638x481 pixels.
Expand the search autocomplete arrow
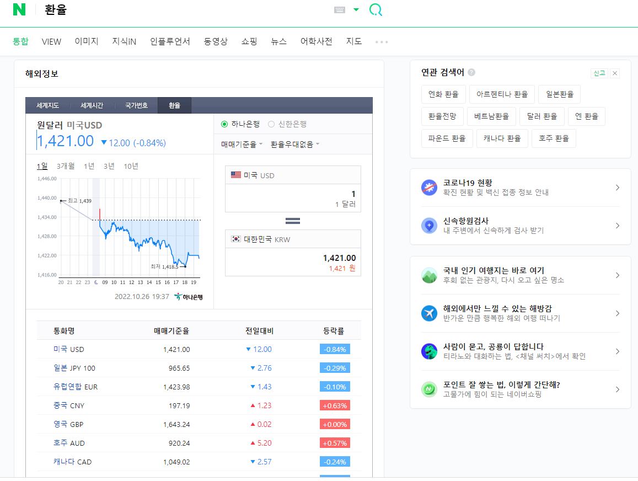(x=356, y=10)
